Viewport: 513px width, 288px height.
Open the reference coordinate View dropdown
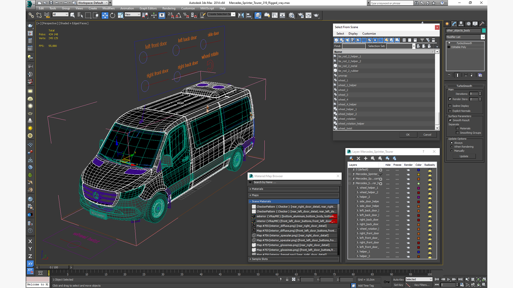point(132,14)
